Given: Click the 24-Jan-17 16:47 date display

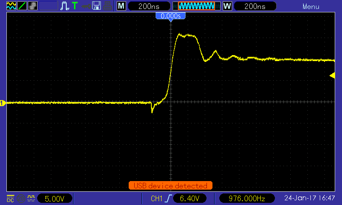Looking at the screenshot, I should coord(310,198).
